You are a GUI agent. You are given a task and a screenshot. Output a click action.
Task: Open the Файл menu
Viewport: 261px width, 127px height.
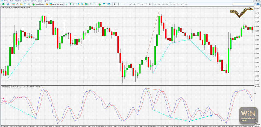[6, 1]
